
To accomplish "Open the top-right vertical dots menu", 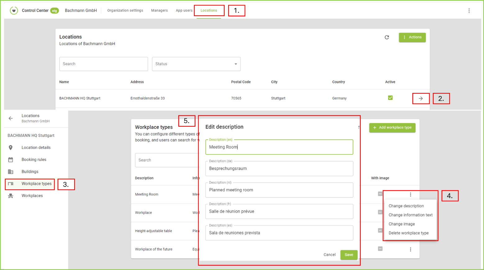I will point(469,11).
